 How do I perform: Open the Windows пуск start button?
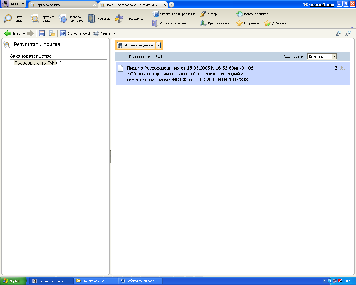(x=13, y=281)
